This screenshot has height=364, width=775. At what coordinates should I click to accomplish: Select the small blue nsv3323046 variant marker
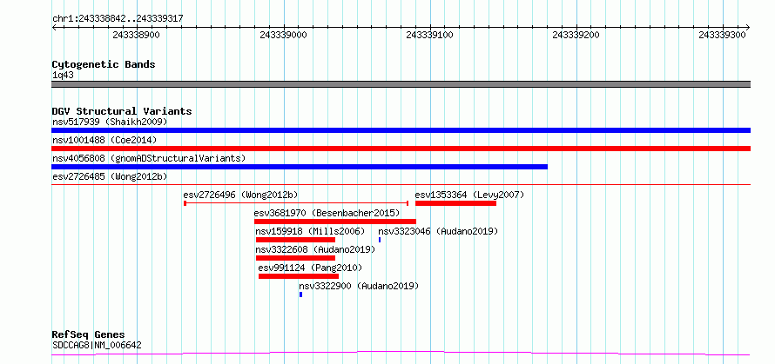coord(380,240)
